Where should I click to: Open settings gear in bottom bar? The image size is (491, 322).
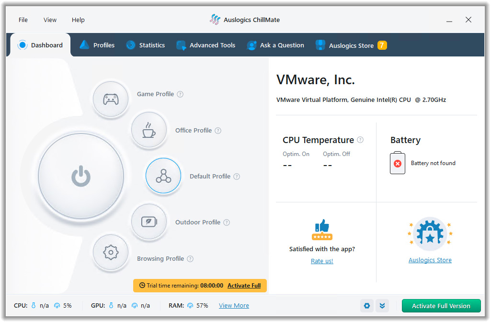click(x=366, y=305)
